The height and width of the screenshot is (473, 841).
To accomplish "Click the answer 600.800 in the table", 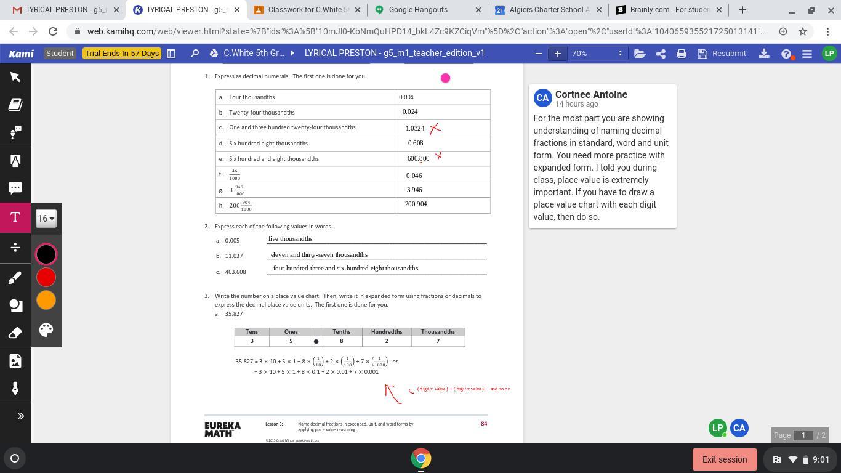I will coord(419,159).
